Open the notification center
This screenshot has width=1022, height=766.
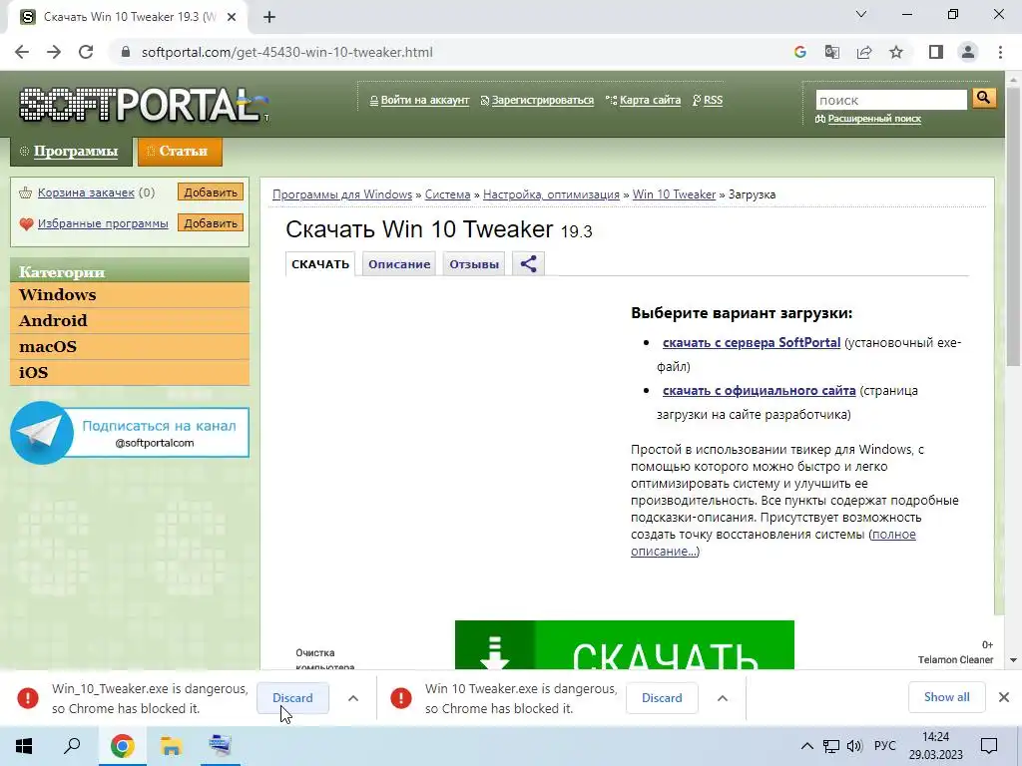pos(989,746)
